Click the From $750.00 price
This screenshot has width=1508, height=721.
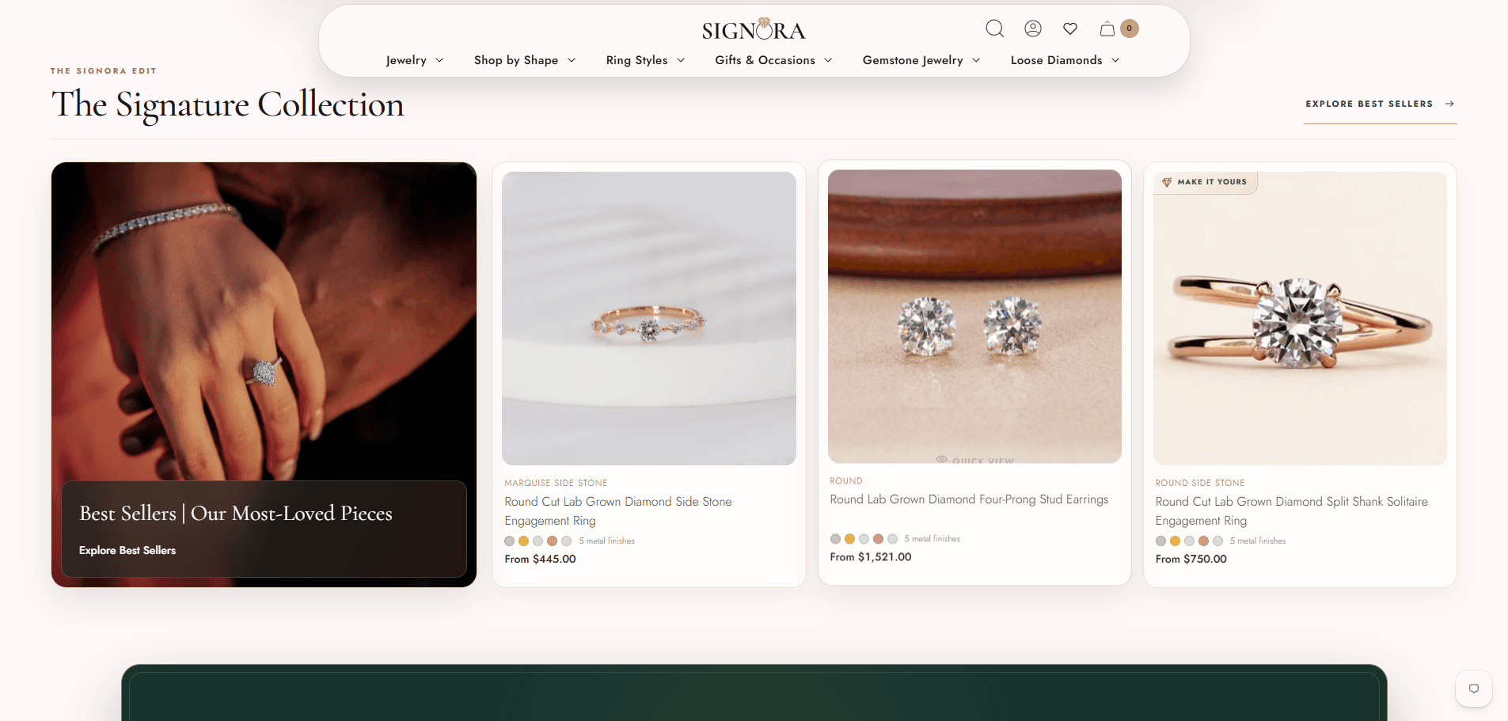[1191, 559]
